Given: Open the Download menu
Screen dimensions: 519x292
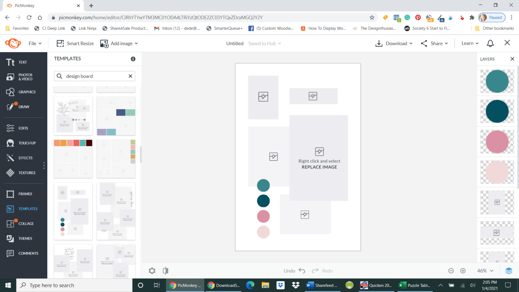Looking at the screenshot, I should 394,43.
